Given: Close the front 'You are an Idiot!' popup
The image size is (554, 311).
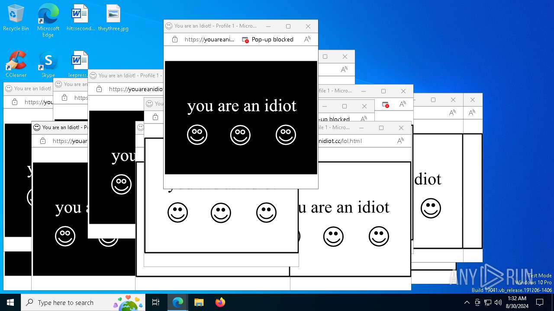Looking at the screenshot, I should click(x=308, y=26).
